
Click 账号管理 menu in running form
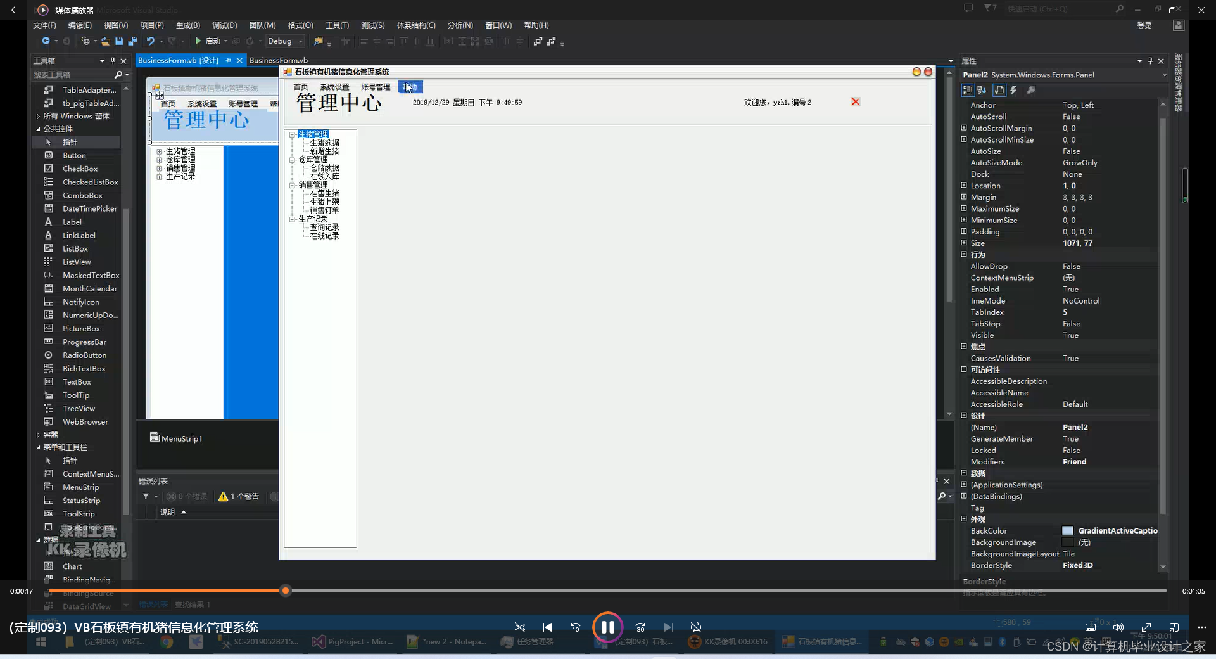pos(376,87)
